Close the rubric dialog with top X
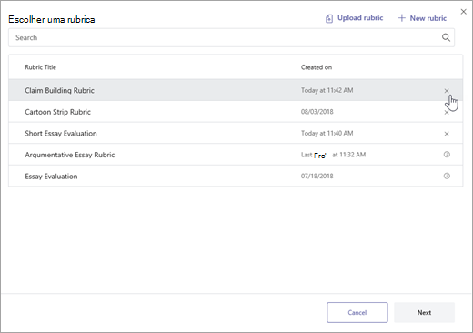Image resolution: width=473 pixels, height=333 pixels. point(463,12)
